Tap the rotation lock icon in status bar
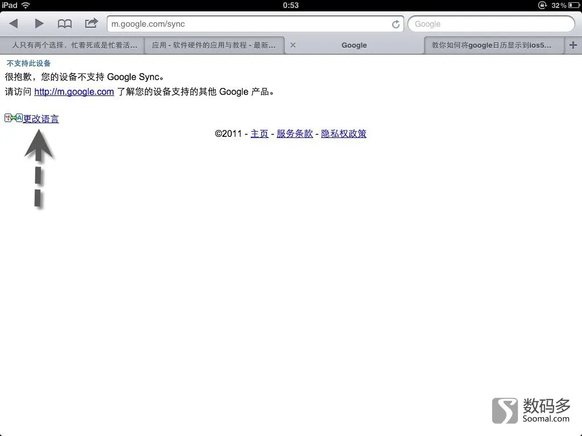582x436 pixels. (542, 5)
